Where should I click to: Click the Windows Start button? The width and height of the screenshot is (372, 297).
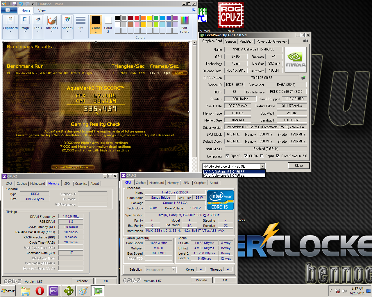click(x=8, y=291)
